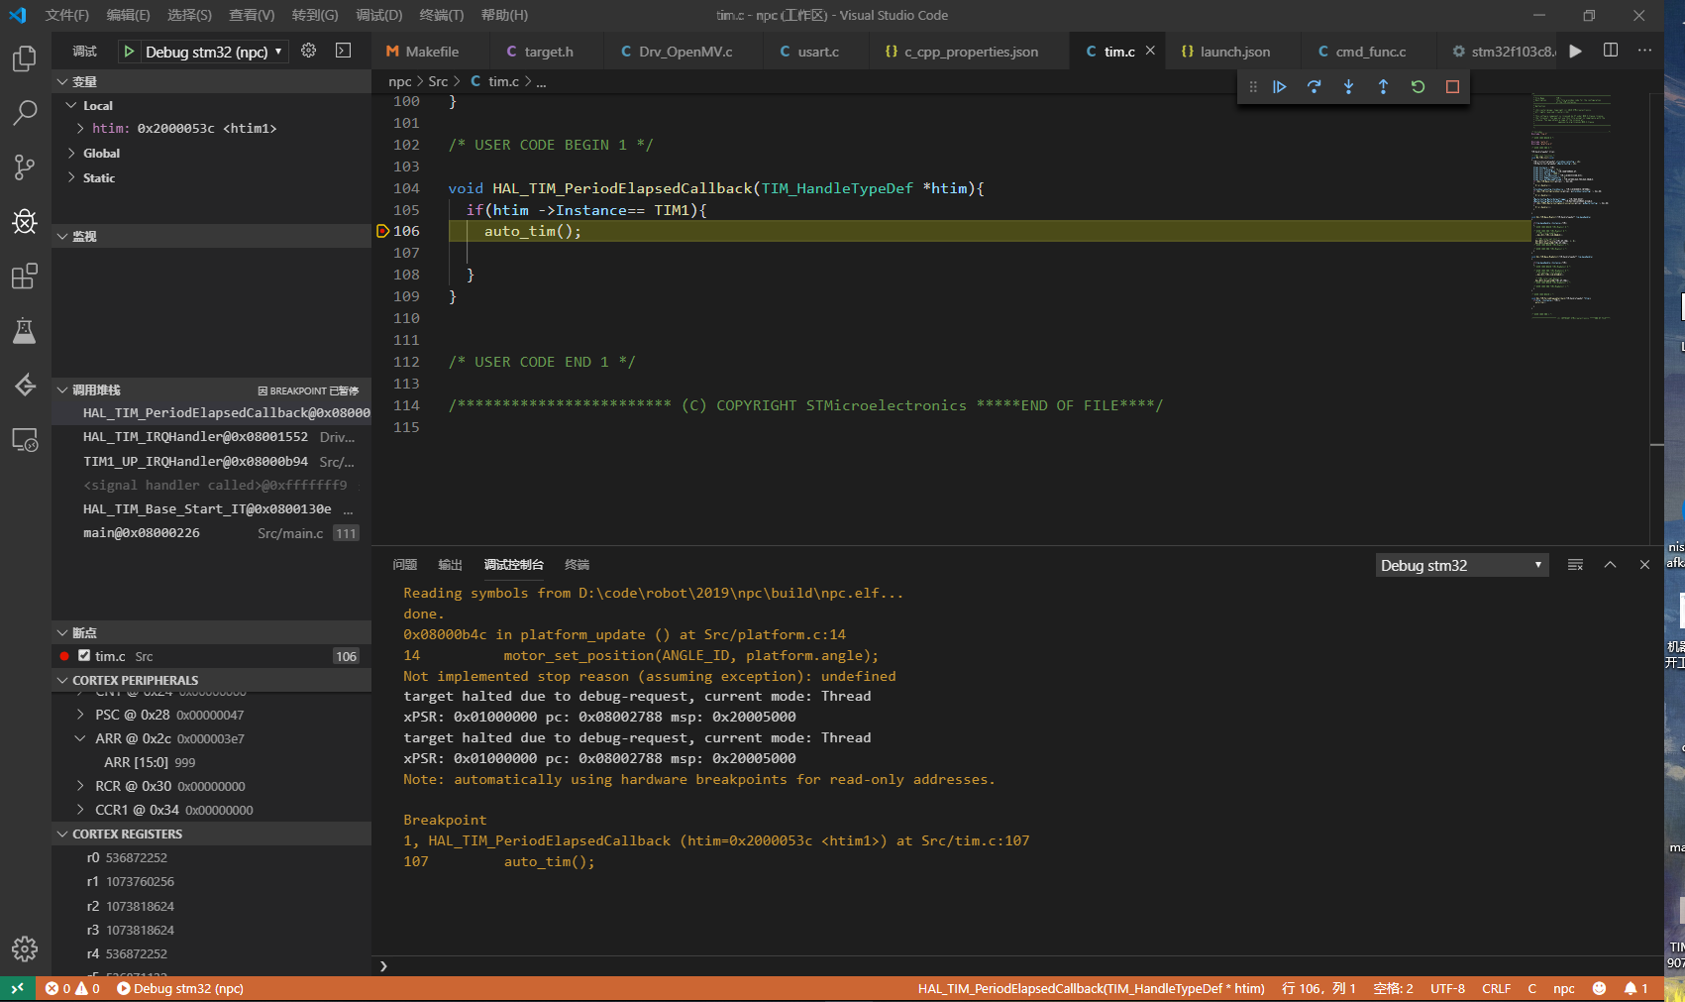Uncheck the tim.c breakpoint in Breakpoints panel
This screenshot has height=1002, width=1685.
click(x=84, y=655)
